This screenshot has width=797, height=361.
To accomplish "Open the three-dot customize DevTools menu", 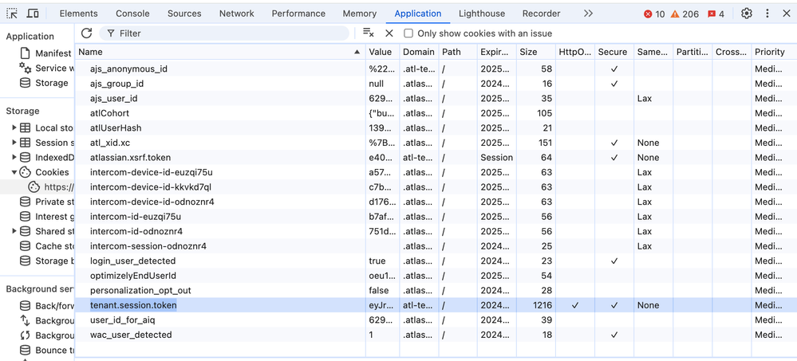I will (x=767, y=14).
